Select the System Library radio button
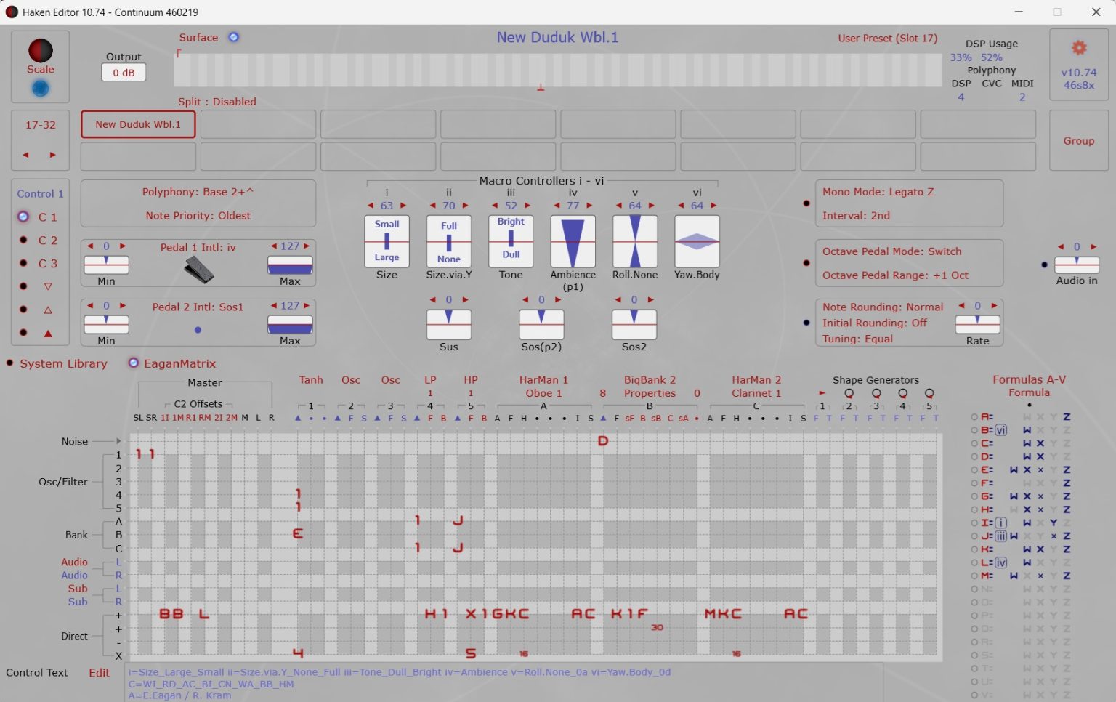The image size is (1116, 702). tap(10, 363)
